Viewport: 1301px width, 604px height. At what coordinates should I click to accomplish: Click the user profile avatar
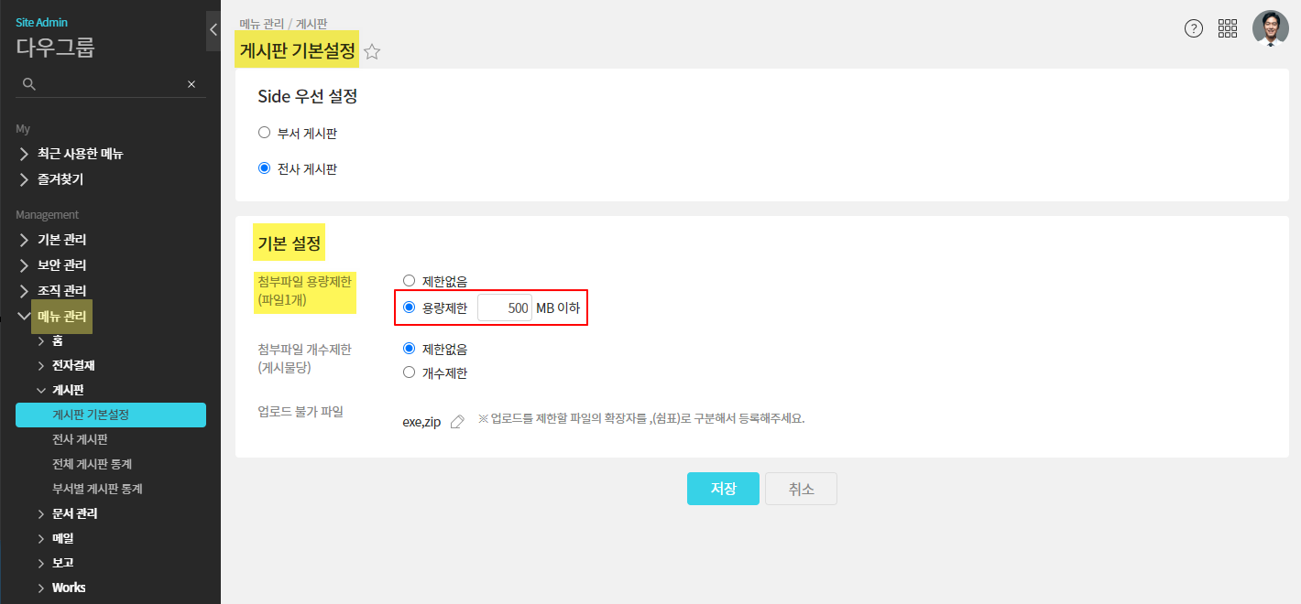1270,28
